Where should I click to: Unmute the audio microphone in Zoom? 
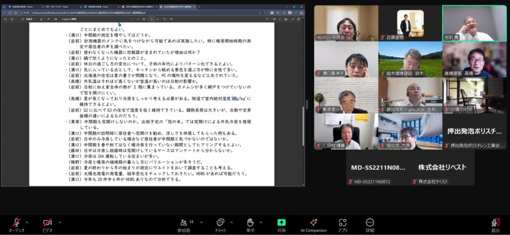coord(16,222)
